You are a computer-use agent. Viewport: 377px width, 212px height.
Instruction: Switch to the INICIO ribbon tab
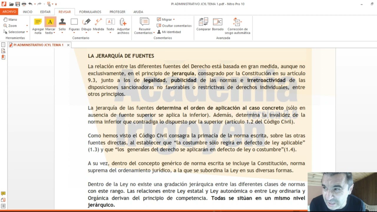click(x=27, y=12)
